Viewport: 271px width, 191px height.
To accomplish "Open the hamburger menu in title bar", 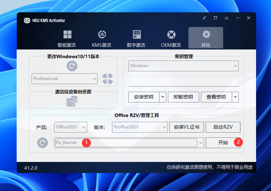I will (226, 18).
